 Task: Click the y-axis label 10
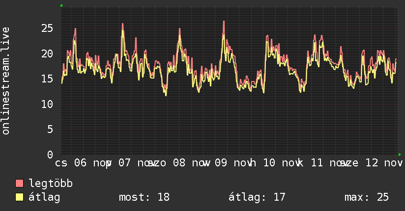(47, 104)
